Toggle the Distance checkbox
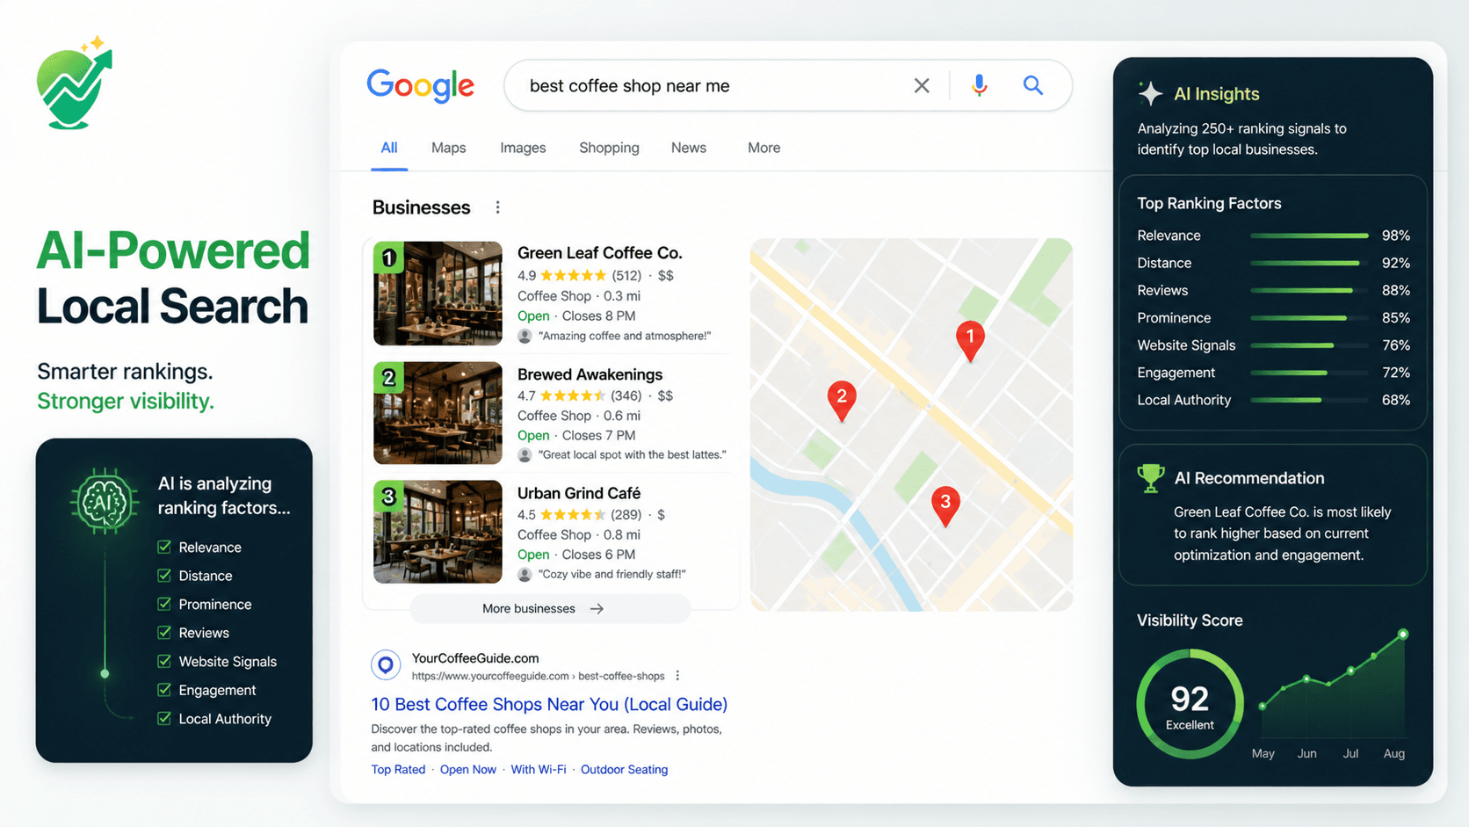This screenshot has height=827, width=1469. (x=164, y=576)
